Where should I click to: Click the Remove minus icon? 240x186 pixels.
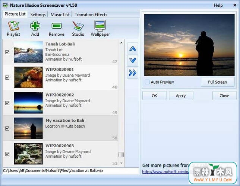click(57, 26)
